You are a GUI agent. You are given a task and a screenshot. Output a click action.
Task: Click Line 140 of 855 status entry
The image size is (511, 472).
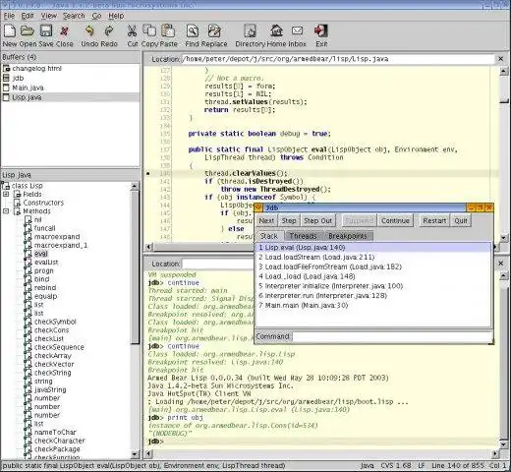click(458, 465)
